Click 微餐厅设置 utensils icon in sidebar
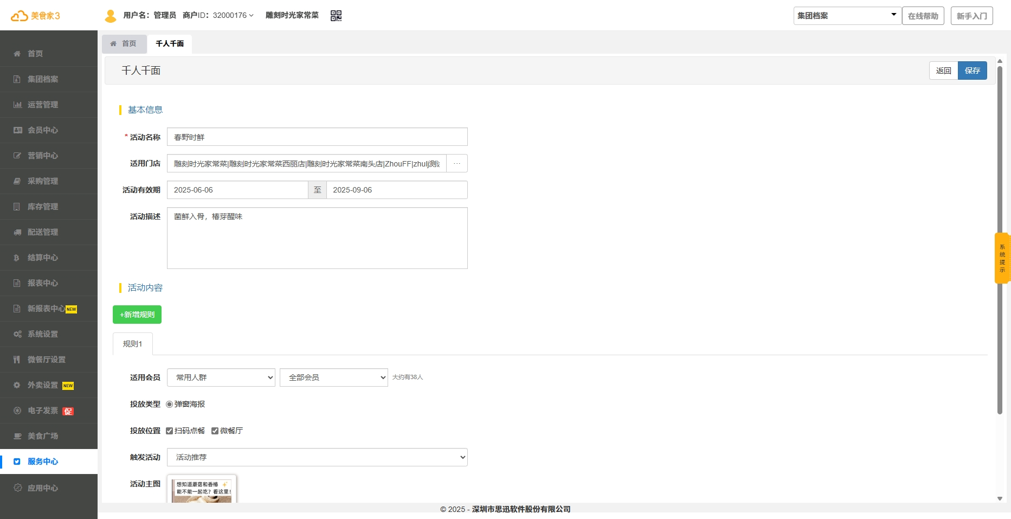The height and width of the screenshot is (519, 1011). click(17, 360)
